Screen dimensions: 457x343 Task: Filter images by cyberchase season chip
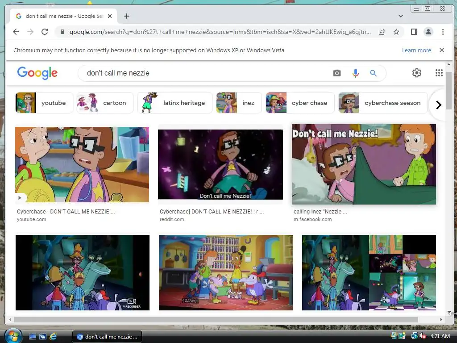pyautogui.click(x=383, y=103)
